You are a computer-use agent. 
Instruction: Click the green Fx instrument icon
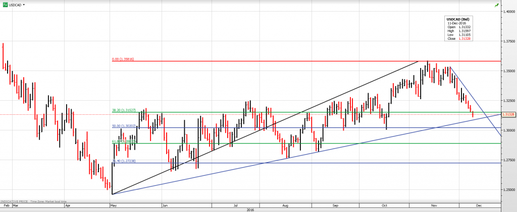click(5, 5)
